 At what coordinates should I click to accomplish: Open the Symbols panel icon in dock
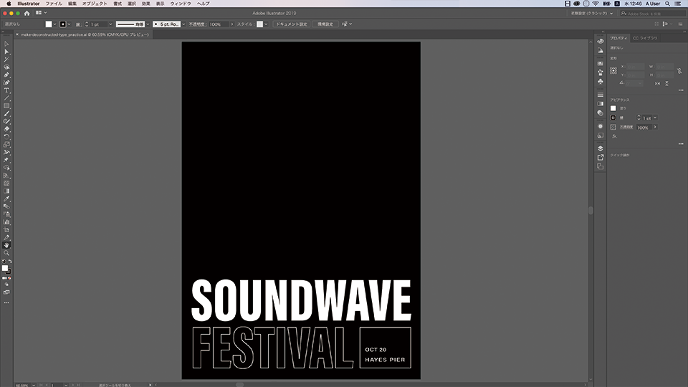coord(601,81)
